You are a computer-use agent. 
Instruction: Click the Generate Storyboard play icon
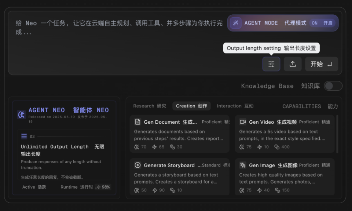click(x=137, y=165)
